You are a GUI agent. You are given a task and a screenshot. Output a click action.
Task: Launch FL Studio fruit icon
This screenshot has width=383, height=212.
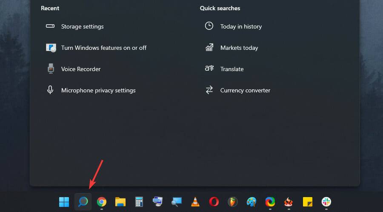pos(233,202)
